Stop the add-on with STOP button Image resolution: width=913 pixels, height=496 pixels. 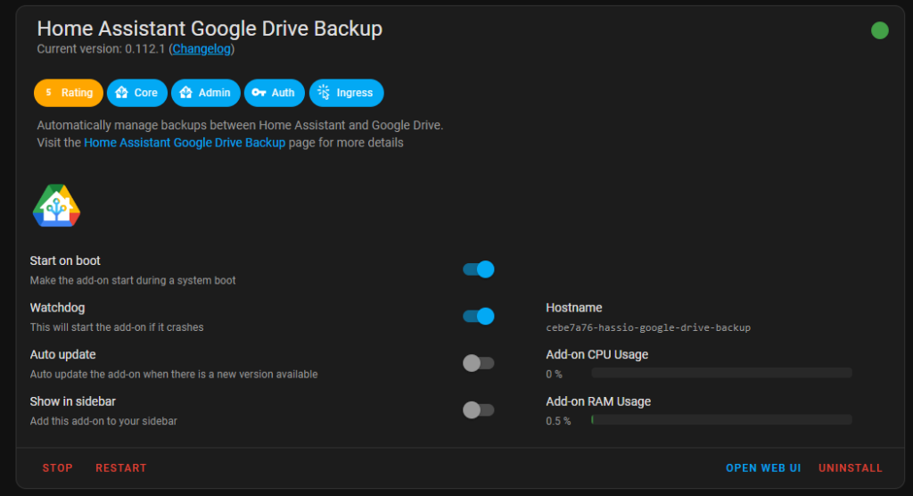(x=58, y=468)
